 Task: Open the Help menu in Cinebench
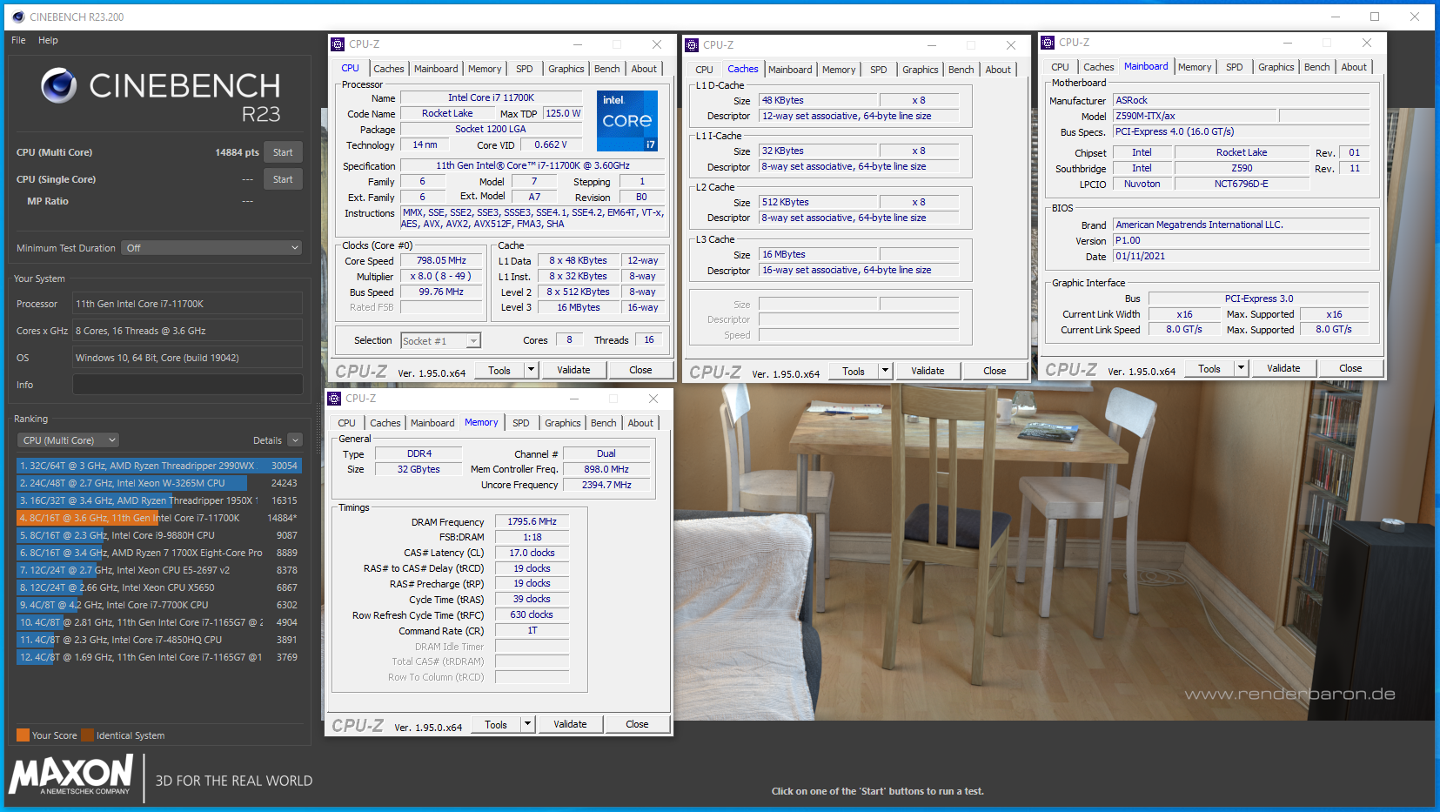coord(48,40)
